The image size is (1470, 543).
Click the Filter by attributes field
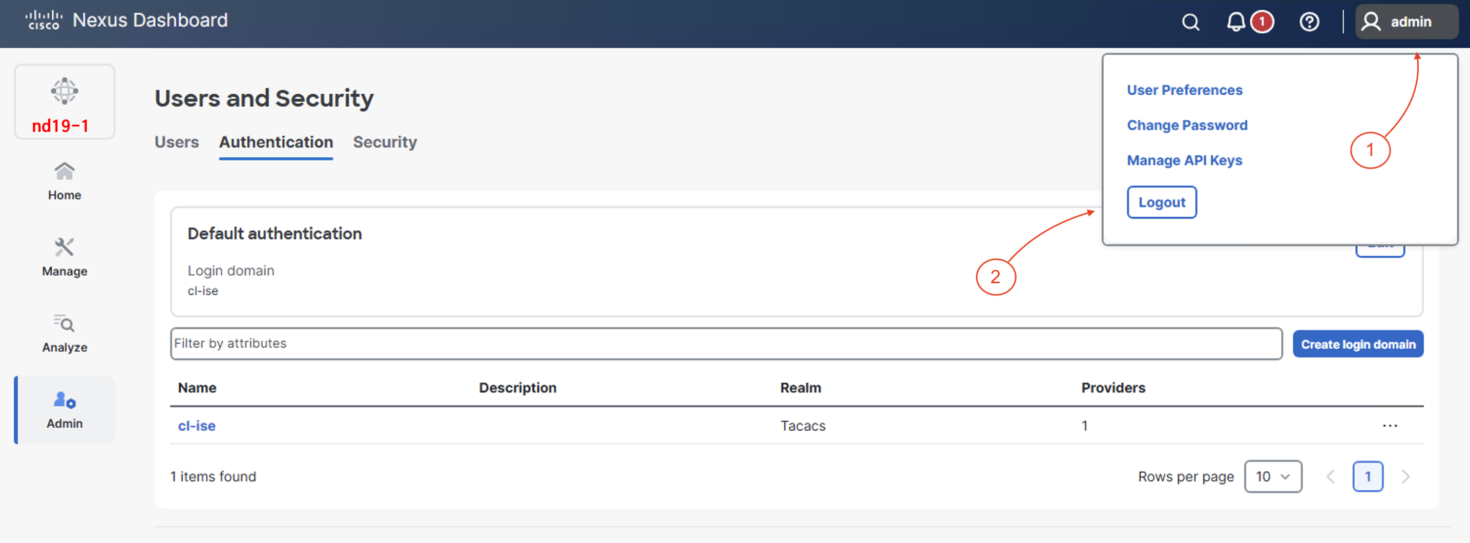[725, 343]
